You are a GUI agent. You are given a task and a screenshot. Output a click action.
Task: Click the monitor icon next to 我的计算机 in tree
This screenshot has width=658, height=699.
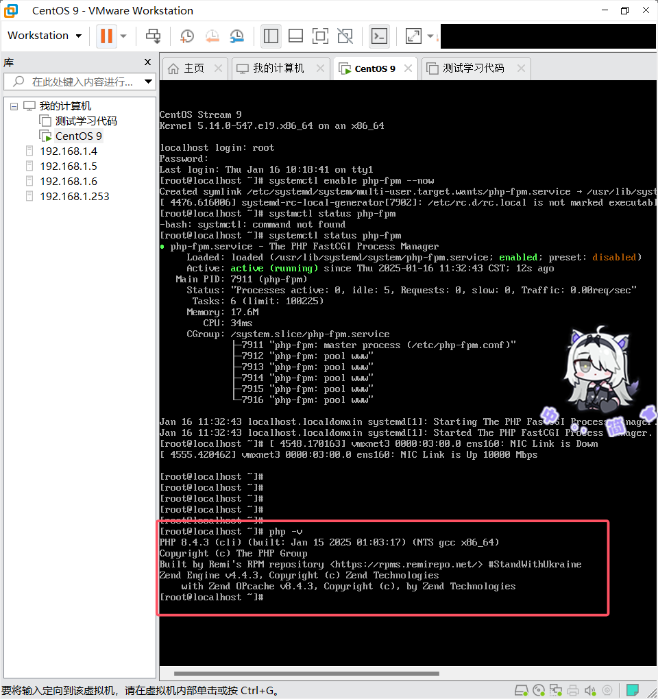tap(29, 106)
